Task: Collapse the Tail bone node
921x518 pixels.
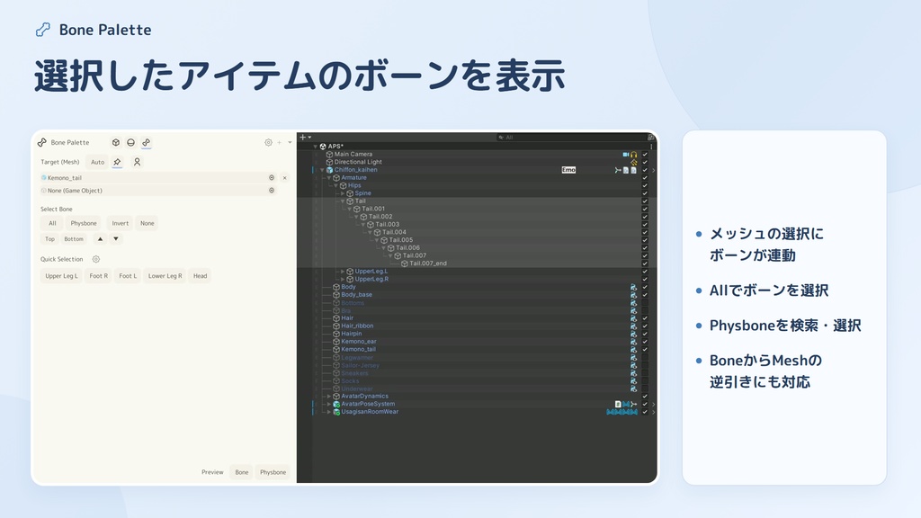Action: click(343, 201)
